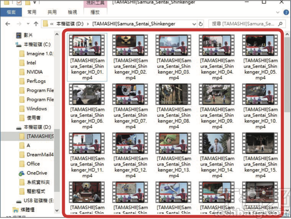The height and width of the screenshot is (219, 291).
Task: Select USB drive (E:) in sidebar
Action: pos(38,200)
